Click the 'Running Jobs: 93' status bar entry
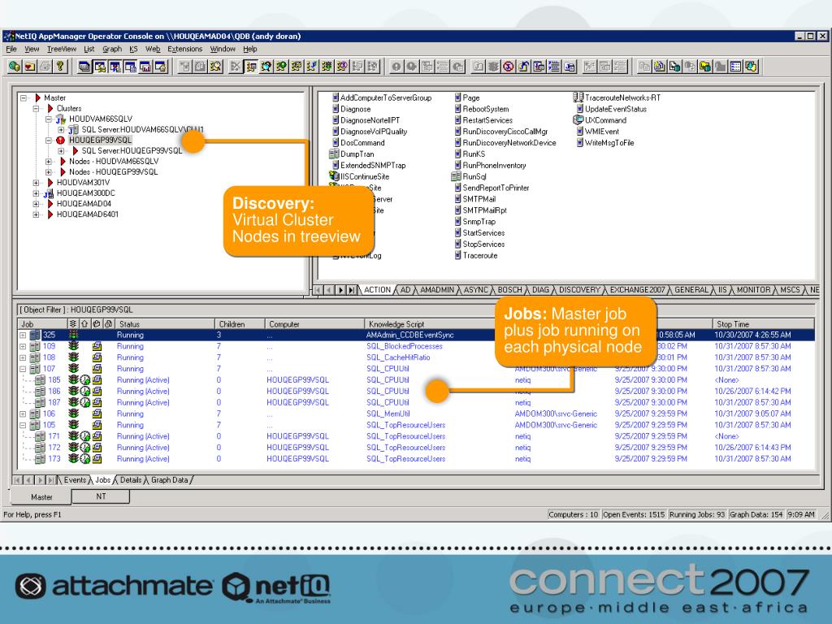Screen dimensions: 832x624 [x=696, y=514]
